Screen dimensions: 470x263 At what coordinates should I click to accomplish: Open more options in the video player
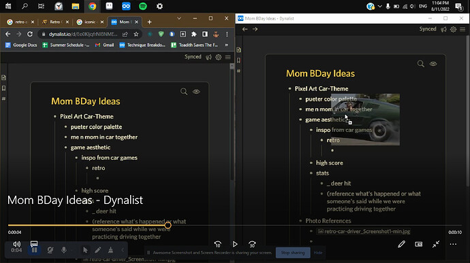point(453,245)
